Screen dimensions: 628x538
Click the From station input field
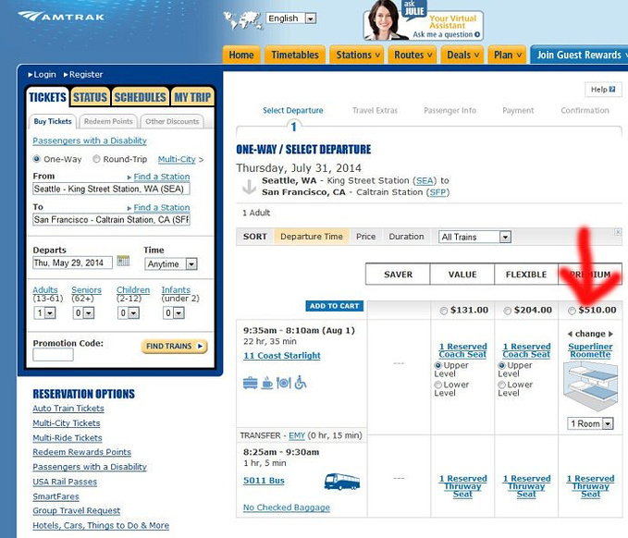pyautogui.click(x=111, y=189)
